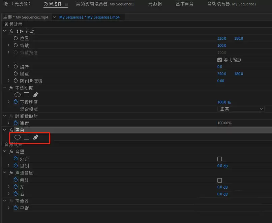Screen dimensions: 272x223
Task: Select rectangle mask tool under 黑白 effect
Action: pos(27,137)
